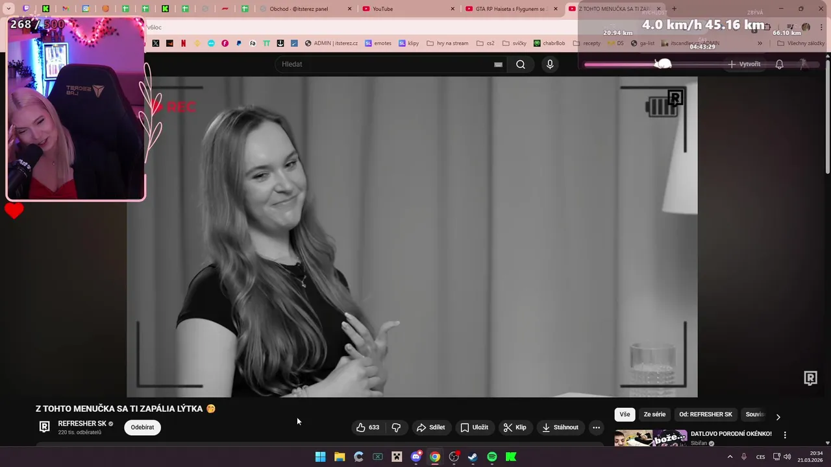Open options menu for the DATLOVO PORODNÍ OKÉNKO video
This screenshot has height=467, width=831.
point(784,435)
